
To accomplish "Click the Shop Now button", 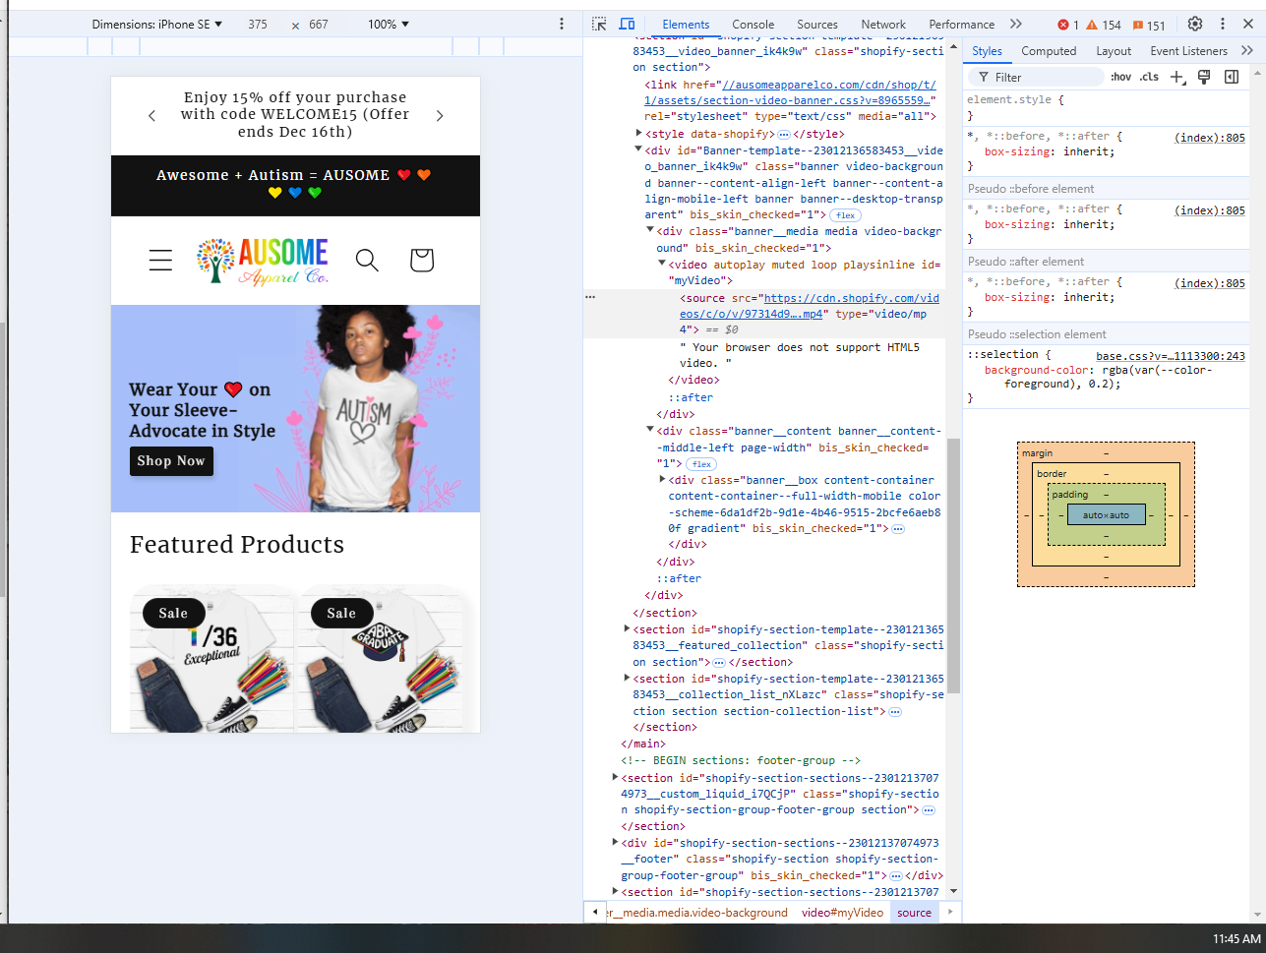I will [x=171, y=461].
